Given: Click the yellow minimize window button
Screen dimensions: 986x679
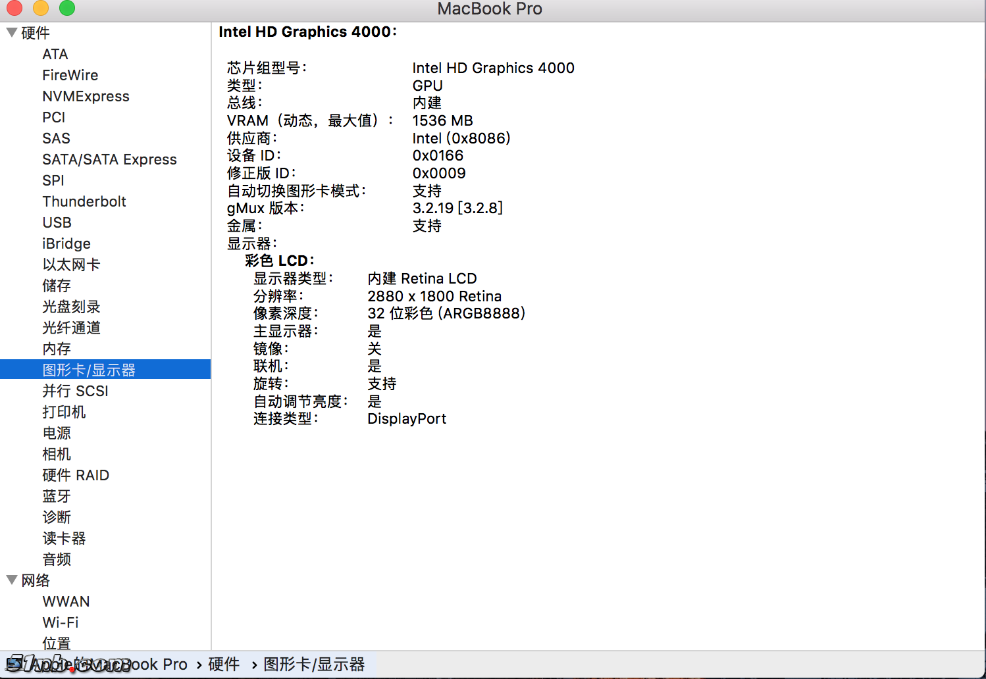Looking at the screenshot, I should coord(41,9).
